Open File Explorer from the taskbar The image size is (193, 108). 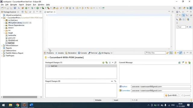11,105
